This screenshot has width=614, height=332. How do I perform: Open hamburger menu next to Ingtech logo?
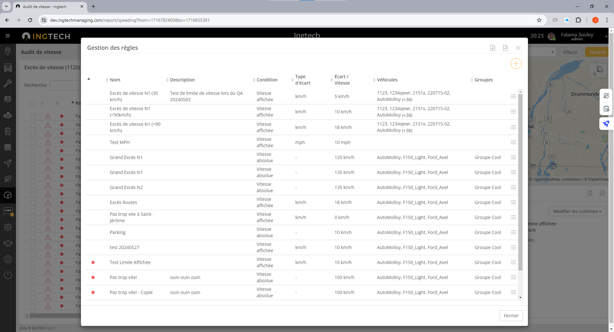(8, 36)
